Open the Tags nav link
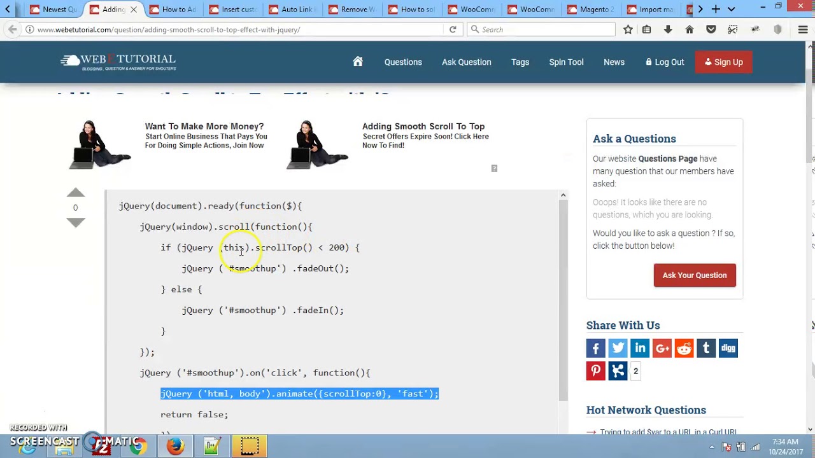Screen dimensions: 815x458 [x=520, y=62]
